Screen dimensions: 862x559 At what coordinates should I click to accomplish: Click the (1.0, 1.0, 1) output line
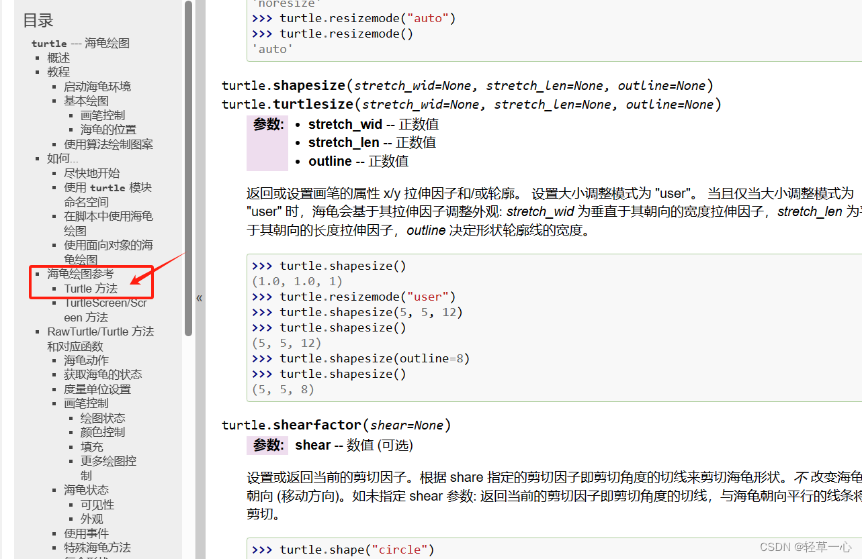(x=297, y=281)
